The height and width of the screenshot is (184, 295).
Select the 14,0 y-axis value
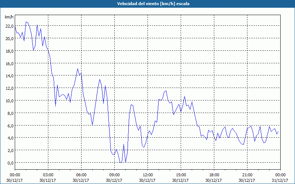(x=10, y=76)
